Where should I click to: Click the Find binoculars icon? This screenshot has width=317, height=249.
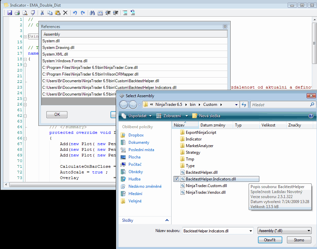92,13
